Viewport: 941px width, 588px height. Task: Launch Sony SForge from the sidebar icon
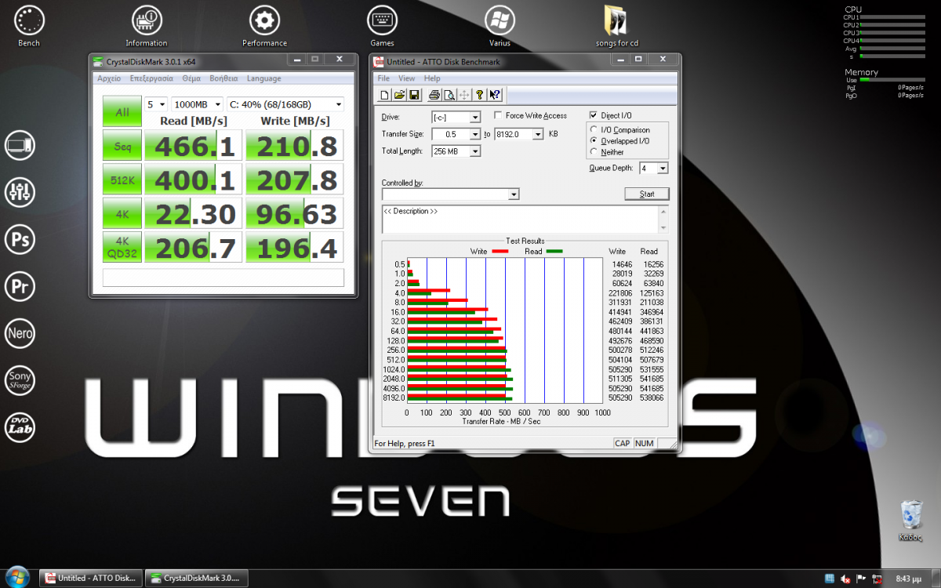pos(20,379)
